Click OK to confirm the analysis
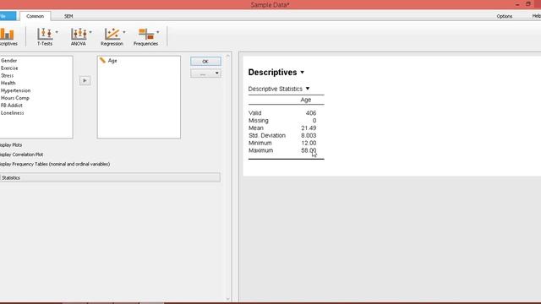 click(205, 62)
